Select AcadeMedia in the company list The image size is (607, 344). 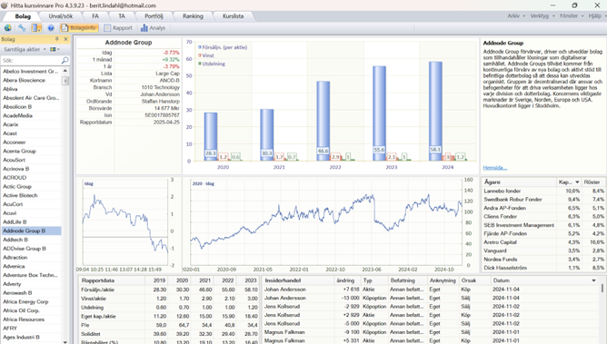click(31, 115)
